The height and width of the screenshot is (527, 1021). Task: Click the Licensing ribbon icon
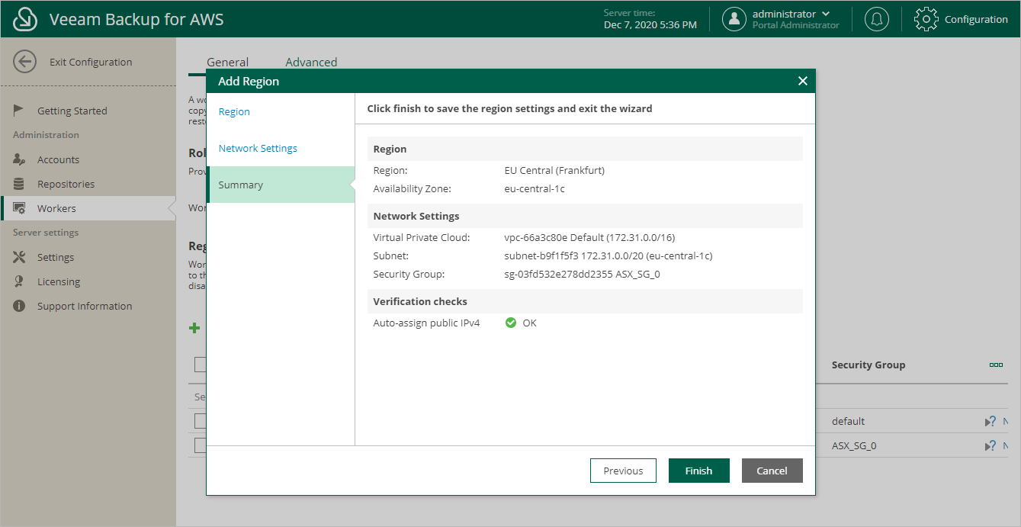[19, 281]
